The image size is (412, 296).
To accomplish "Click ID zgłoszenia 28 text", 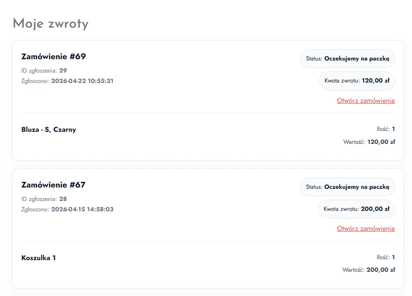I will (44, 199).
